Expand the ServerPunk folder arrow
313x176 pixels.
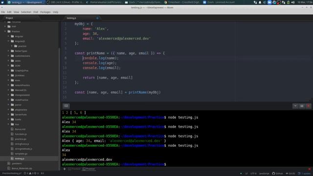pyautogui.click(x=8, y=114)
